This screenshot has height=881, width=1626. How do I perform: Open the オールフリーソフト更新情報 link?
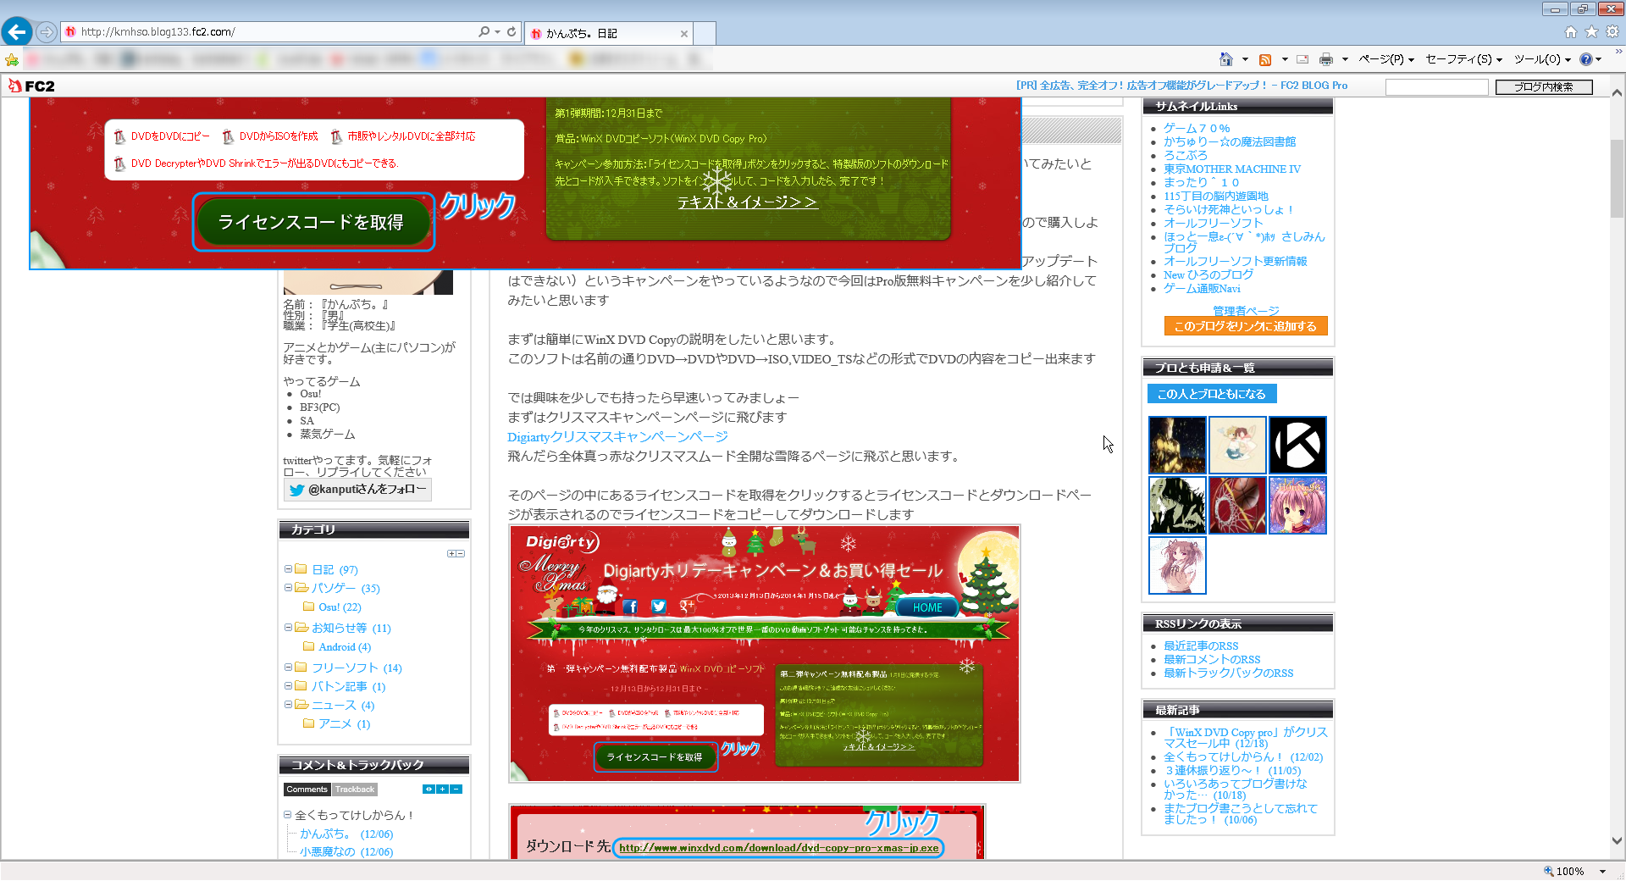tap(1235, 262)
